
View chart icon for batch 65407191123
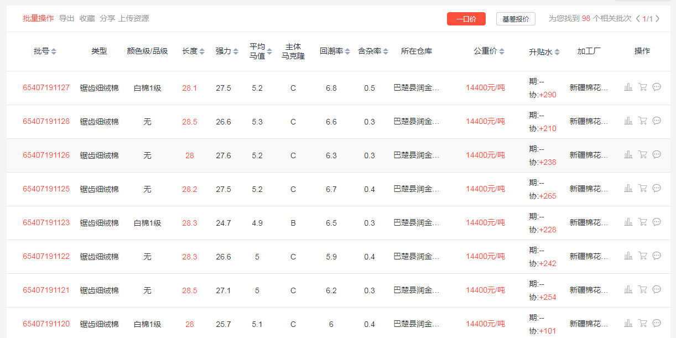coord(628,222)
